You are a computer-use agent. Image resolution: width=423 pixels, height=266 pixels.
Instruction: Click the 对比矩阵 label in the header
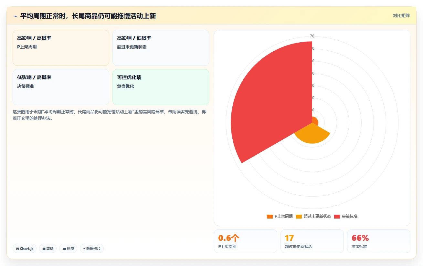click(x=401, y=15)
